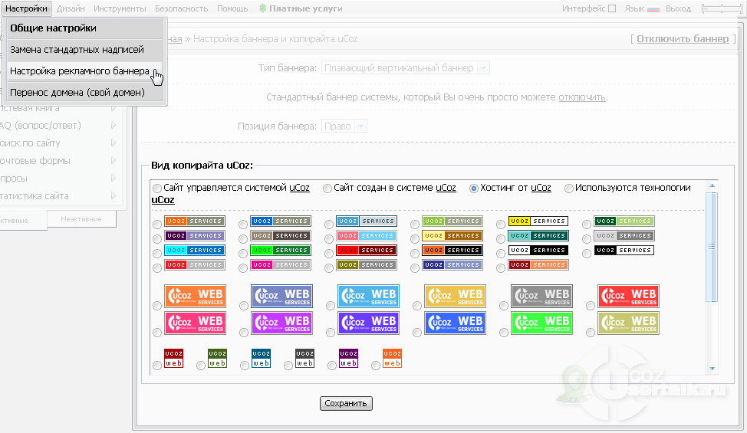Select 'Сайт управляется системой uCoz' radio option

(157, 189)
